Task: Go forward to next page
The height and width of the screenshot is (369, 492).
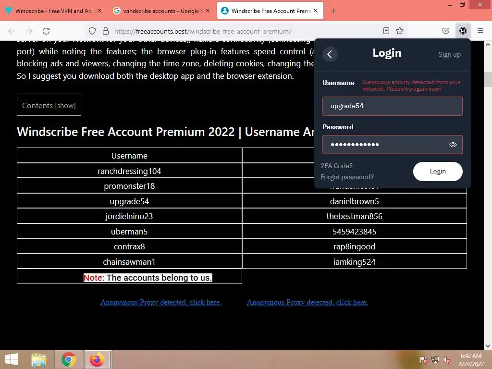Action: pos(29,31)
